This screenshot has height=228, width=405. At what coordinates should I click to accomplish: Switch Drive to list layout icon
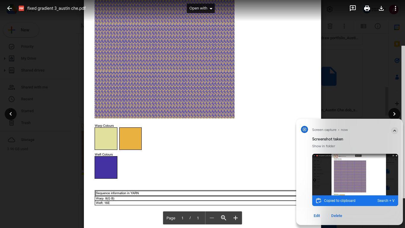[363, 26]
